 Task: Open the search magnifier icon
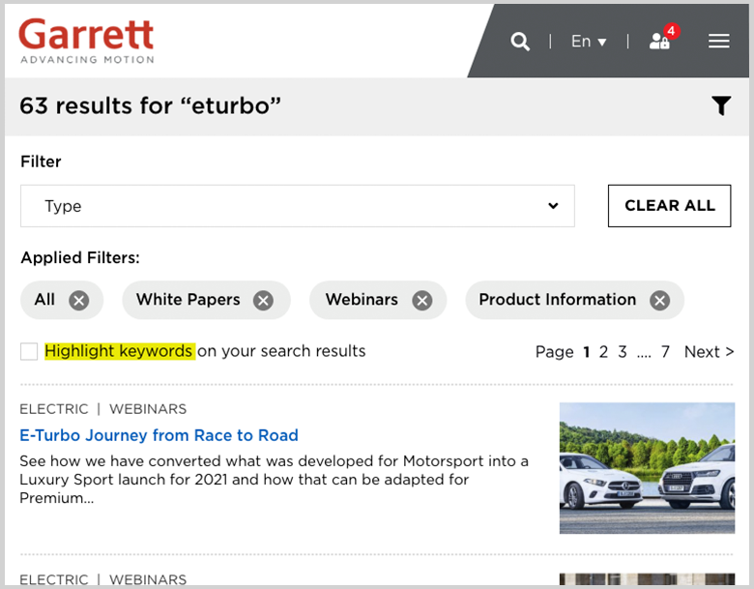[520, 42]
